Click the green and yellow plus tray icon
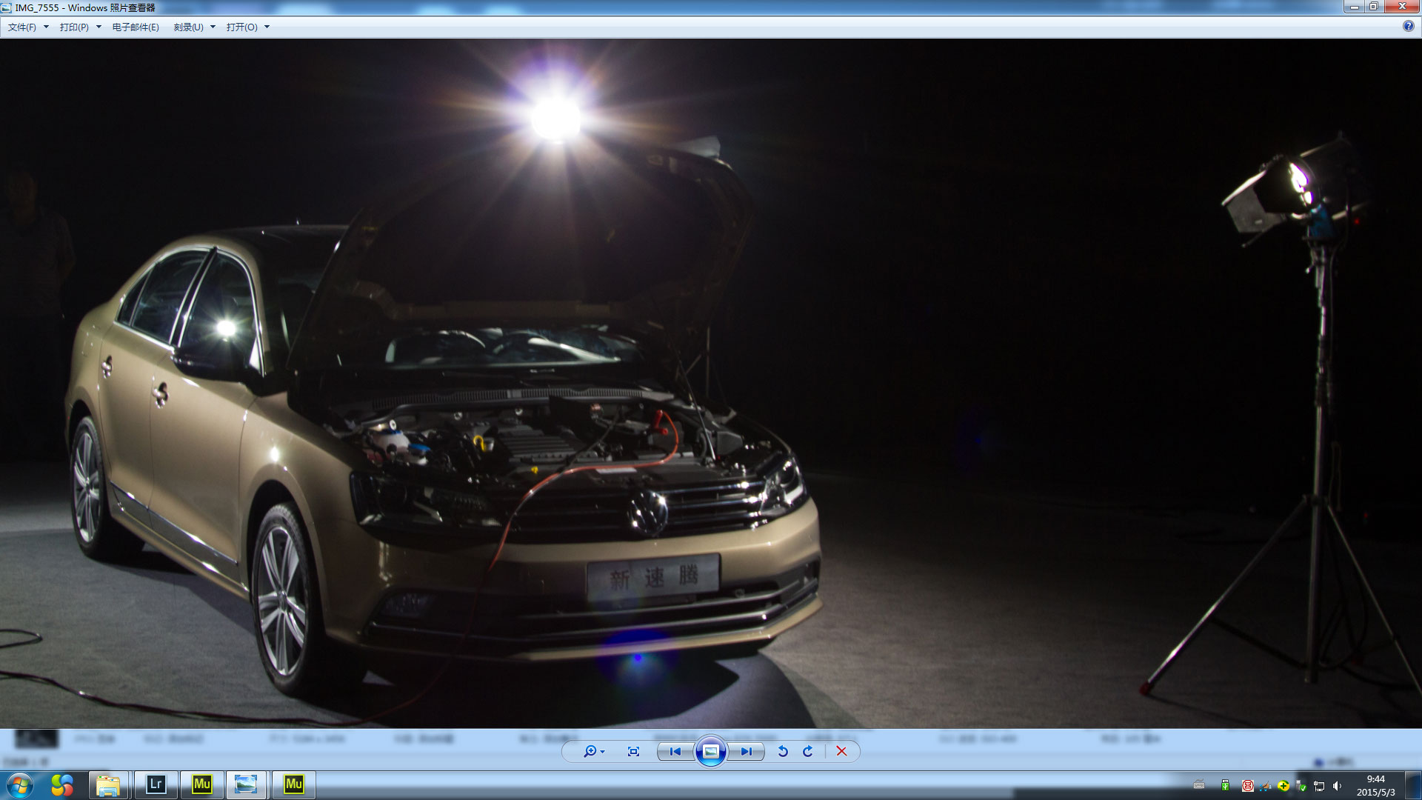The height and width of the screenshot is (800, 1422). [1283, 786]
